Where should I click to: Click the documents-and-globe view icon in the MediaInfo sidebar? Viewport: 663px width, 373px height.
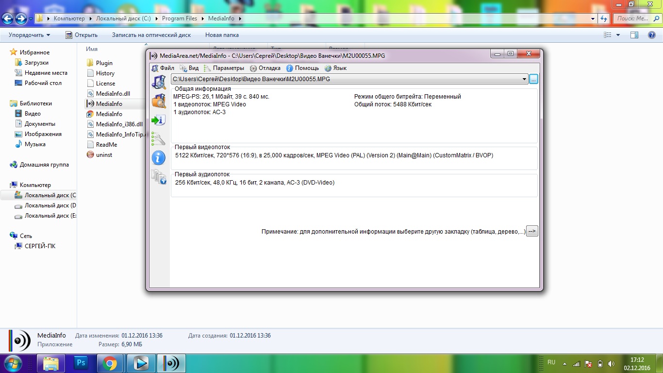point(159,177)
